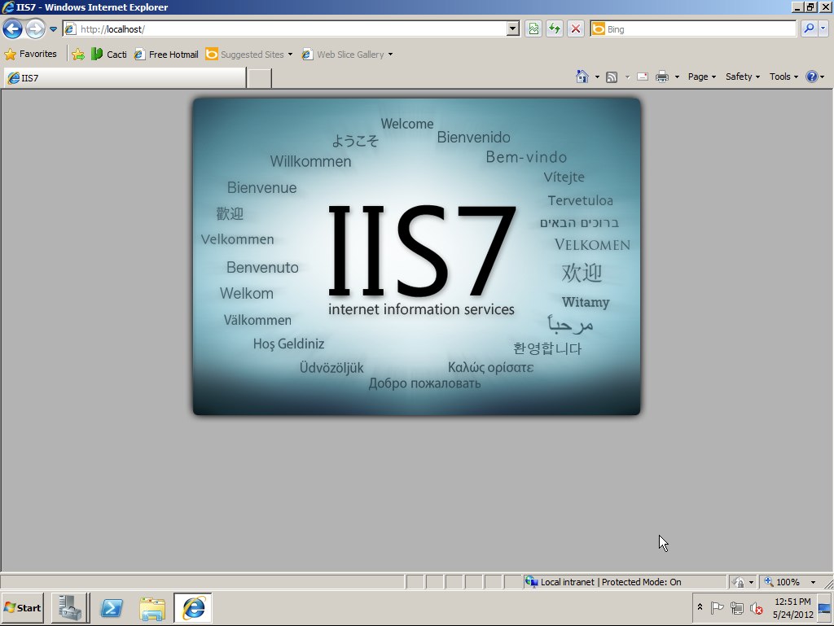The width and height of the screenshot is (834, 626).
Task: Click the status bar security lock icon
Action: [x=738, y=582]
